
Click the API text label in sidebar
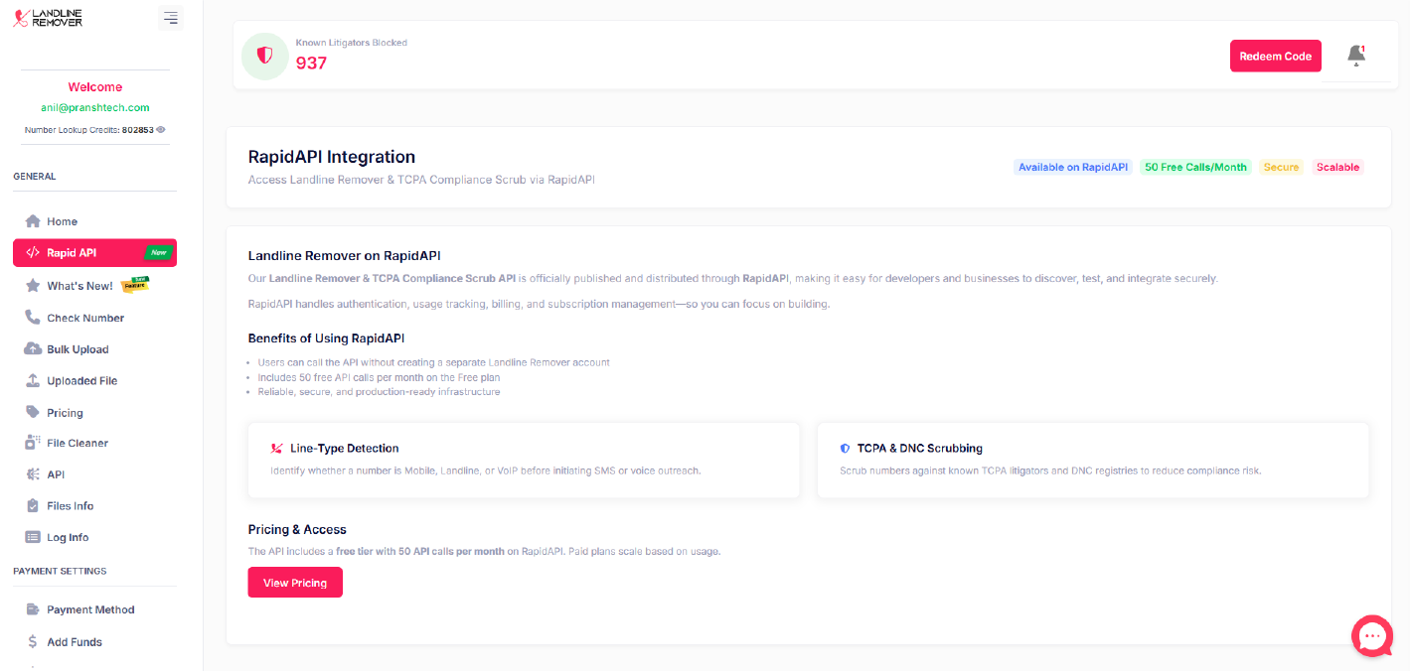[56, 474]
